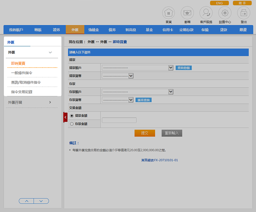
Task: Expand the 外匯孖展 sidebar section
Action: pyautogui.click(x=30, y=103)
